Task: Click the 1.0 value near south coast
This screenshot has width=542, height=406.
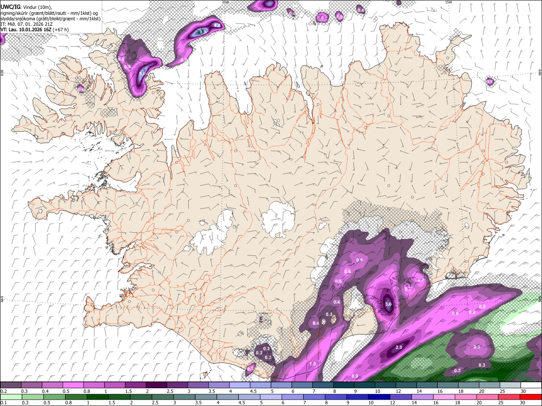Action: (312, 364)
